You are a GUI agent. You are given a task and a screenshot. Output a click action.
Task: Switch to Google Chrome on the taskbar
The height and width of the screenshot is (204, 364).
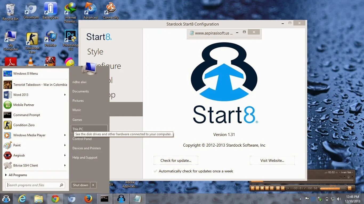[x=55, y=199]
